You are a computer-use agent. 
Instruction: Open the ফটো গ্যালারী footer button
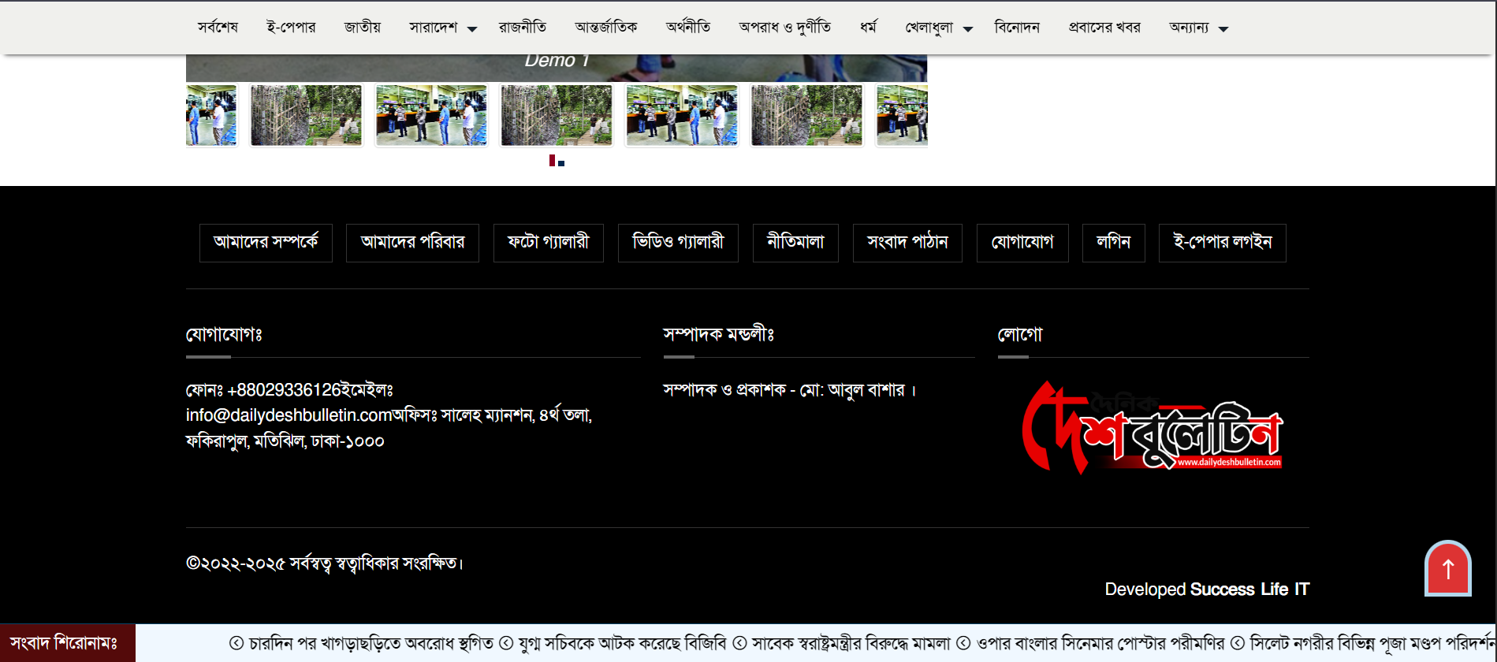pyautogui.click(x=548, y=243)
